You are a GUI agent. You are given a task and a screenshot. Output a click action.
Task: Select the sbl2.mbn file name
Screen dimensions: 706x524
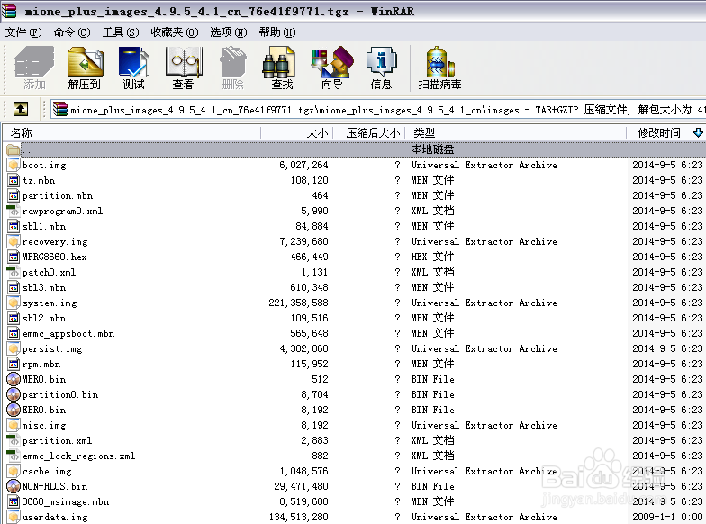click(x=44, y=319)
